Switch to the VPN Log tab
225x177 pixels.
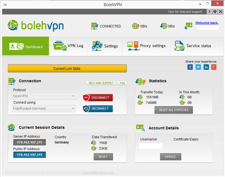(68, 46)
